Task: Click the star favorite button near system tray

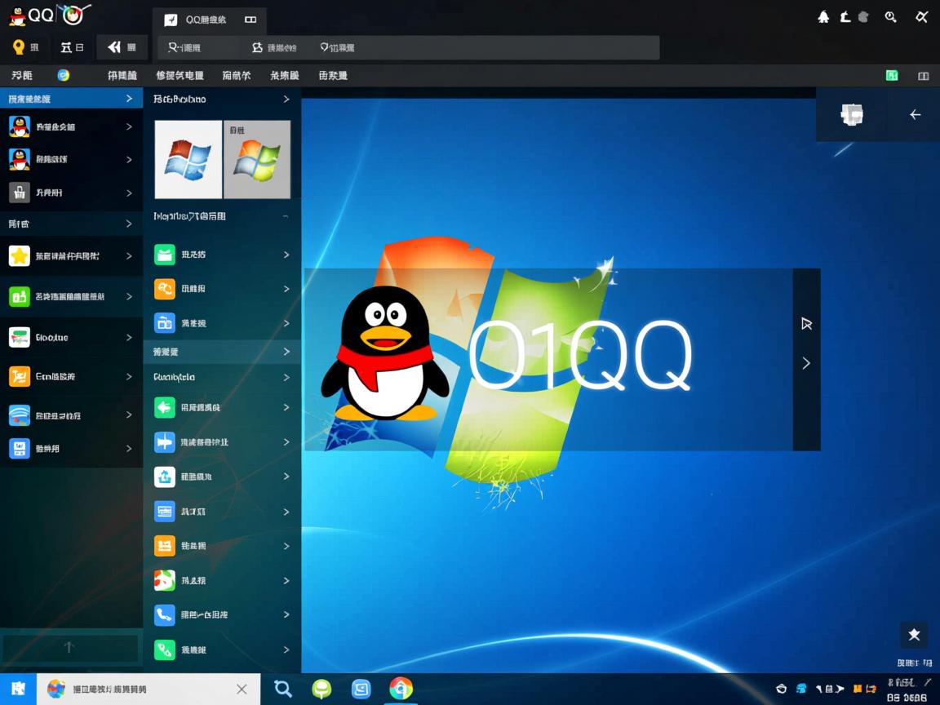Action: pyautogui.click(x=914, y=635)
